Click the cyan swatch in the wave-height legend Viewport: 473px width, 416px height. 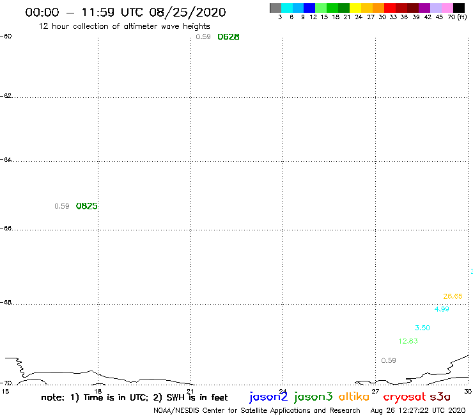[x=287, y=8]
